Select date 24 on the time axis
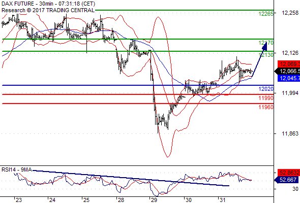The image size is (300, 203). tap(52, 200)
